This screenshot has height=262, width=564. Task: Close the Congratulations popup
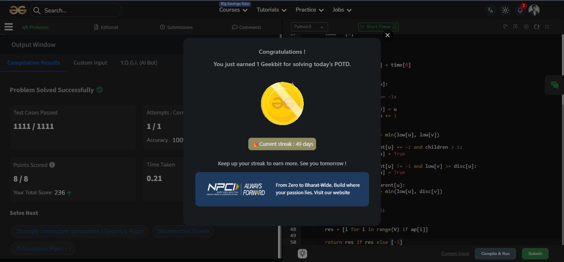[x=387, y=36]
